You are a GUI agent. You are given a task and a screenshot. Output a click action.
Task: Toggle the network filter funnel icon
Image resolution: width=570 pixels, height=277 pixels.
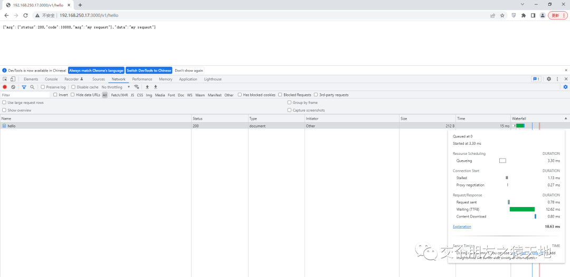click(24, 87)
